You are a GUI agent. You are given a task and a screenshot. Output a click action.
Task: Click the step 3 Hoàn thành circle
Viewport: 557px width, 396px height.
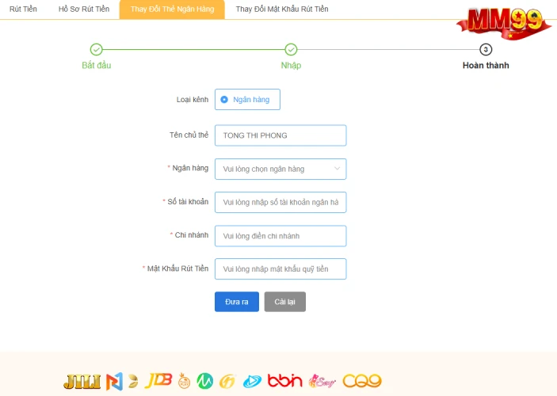tap(486, 50)
